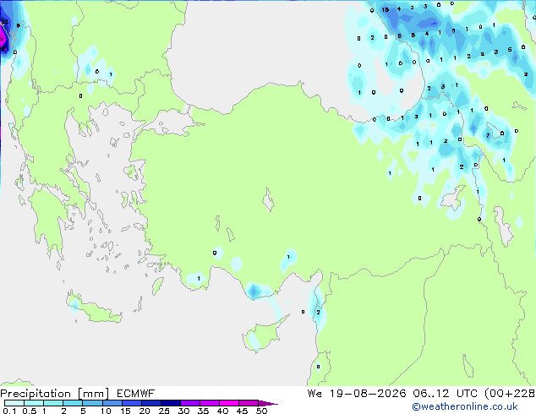Select the 15–20 mm legend color box

tap(132, 403)
